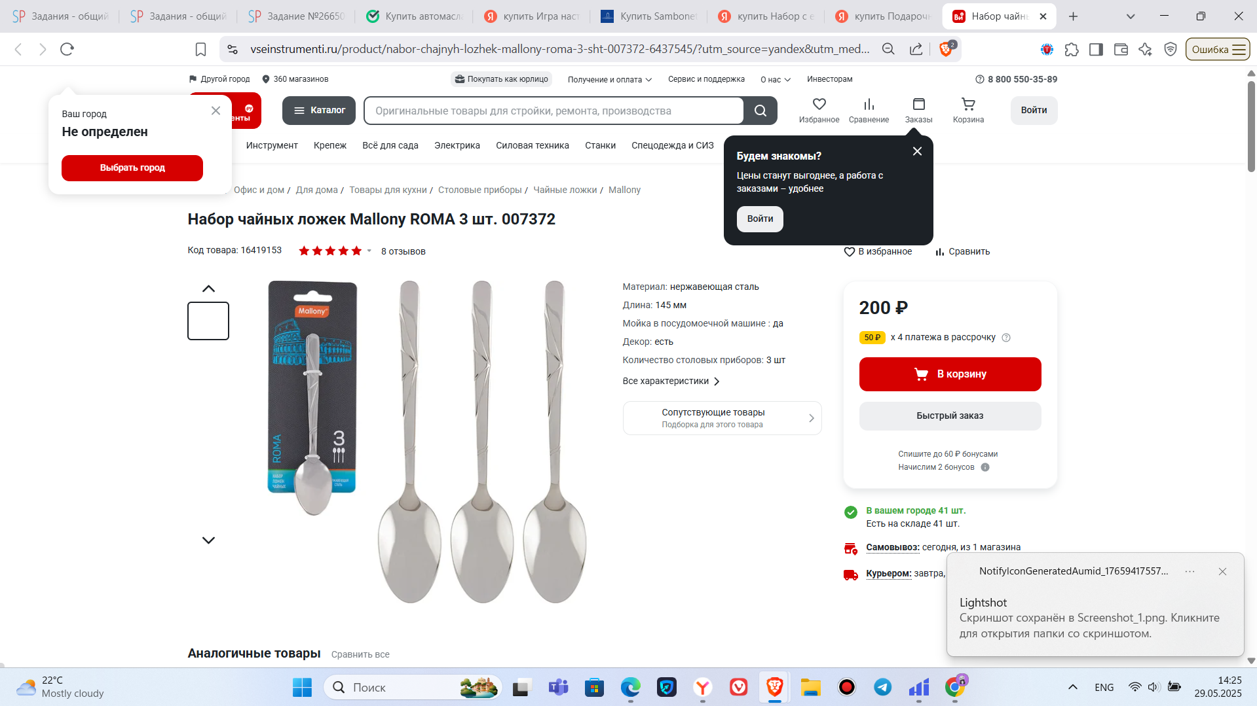Expand the star rating dropdown arrow

click(x=369, y=251)
